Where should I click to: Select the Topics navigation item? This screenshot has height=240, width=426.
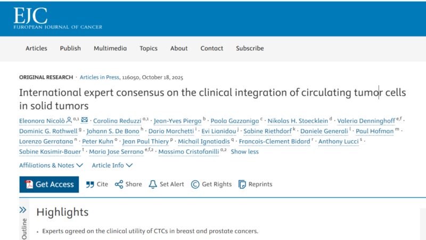click(x=149, y=48)
